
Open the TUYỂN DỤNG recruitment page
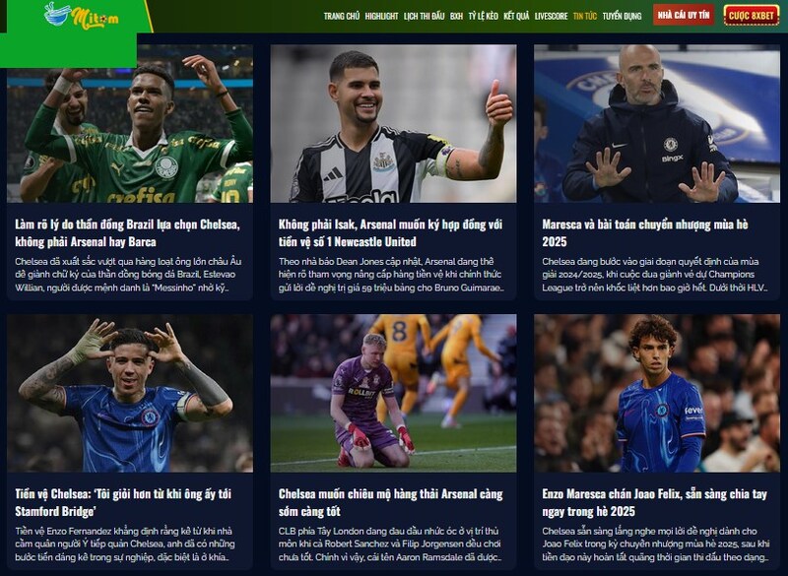coord(623,16)
